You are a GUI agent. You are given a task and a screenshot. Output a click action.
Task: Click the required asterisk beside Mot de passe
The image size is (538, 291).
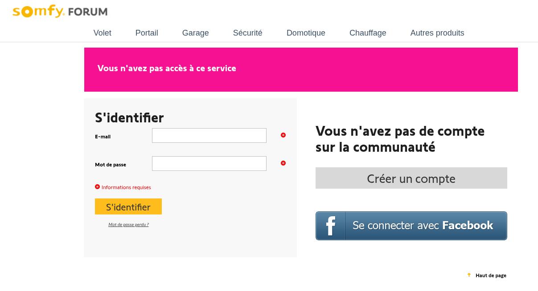pos(283,163)
